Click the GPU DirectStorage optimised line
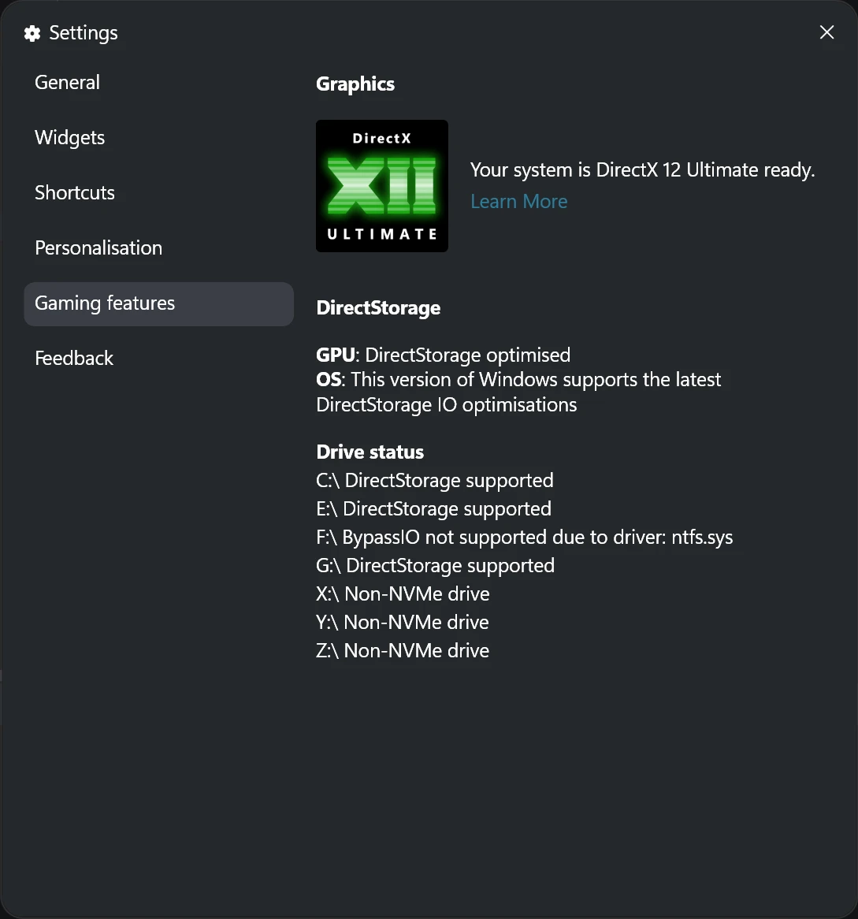 pos(443,355)
